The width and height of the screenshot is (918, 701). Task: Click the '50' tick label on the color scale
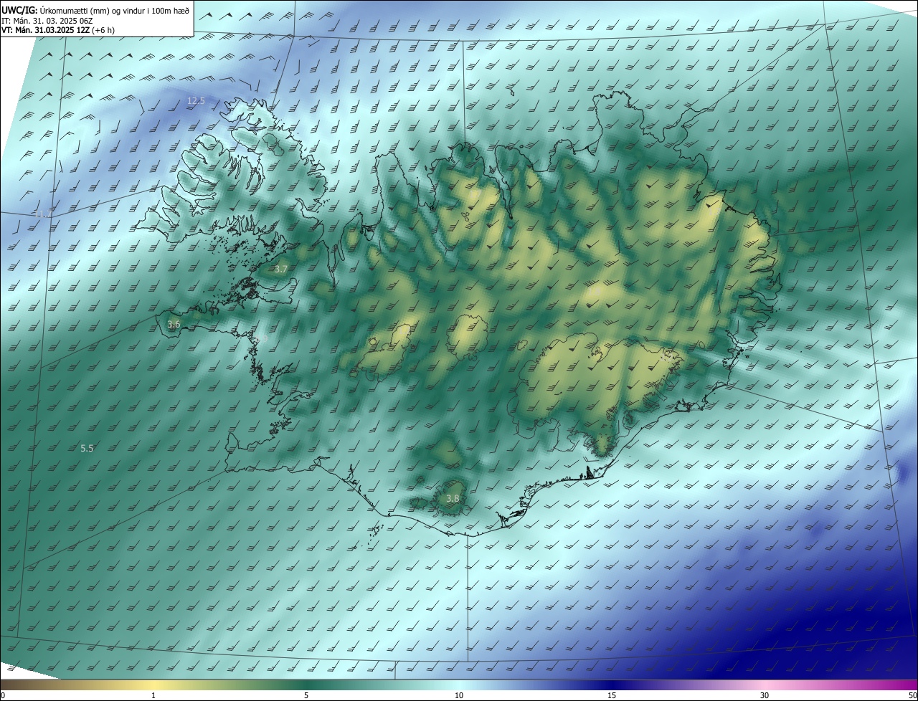[x=912, y=696]
